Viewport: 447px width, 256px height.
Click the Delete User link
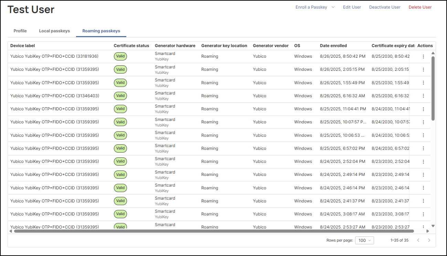[x=420, y=7]
